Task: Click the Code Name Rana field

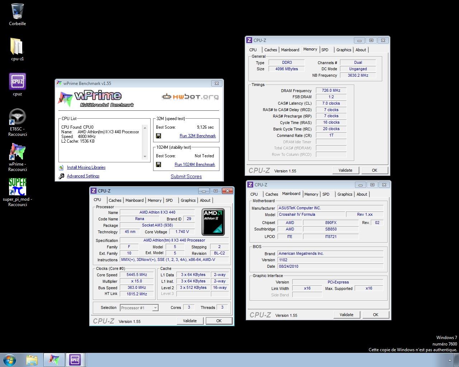Action: coord(139,219)
